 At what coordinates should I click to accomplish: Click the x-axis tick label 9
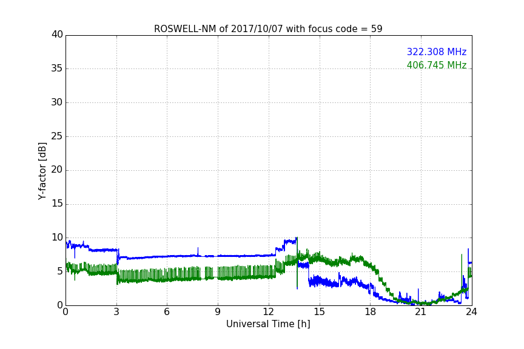tap(218, 312)
